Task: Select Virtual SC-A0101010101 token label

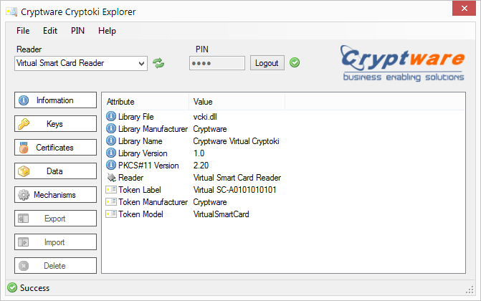Action: pos(234,190)
